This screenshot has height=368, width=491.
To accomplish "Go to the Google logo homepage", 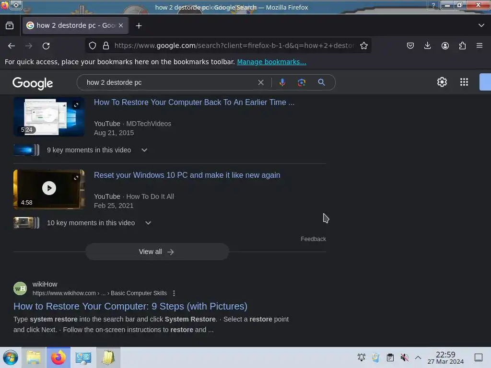I will [x=33, y=83].
